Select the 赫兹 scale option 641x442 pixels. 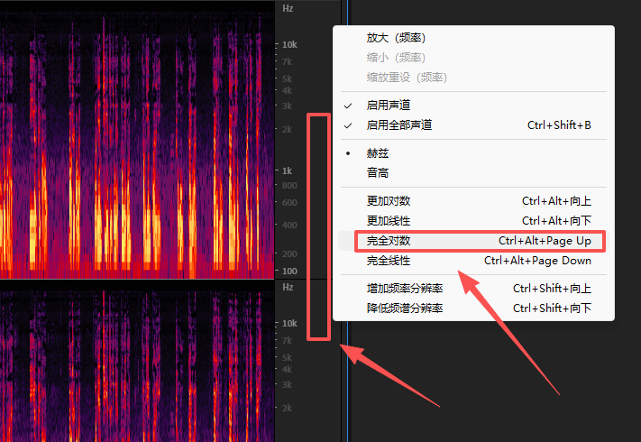click(473, 153)
